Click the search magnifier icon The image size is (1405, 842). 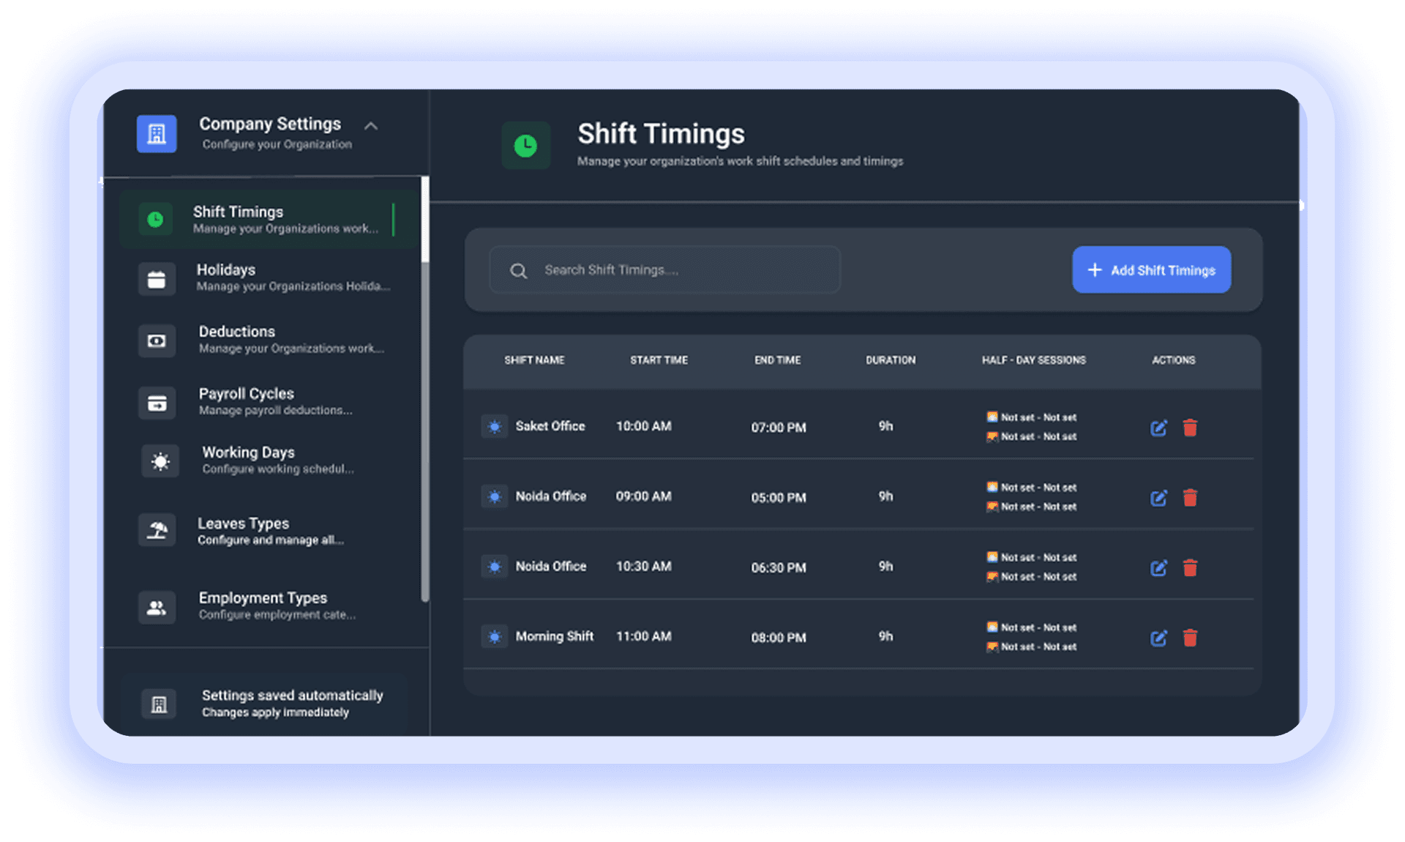click(519, 270)
